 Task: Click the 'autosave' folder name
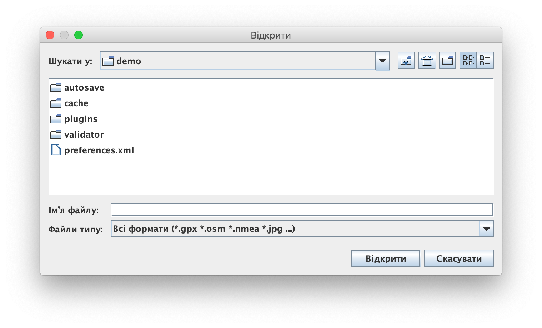tap(84, 88)
